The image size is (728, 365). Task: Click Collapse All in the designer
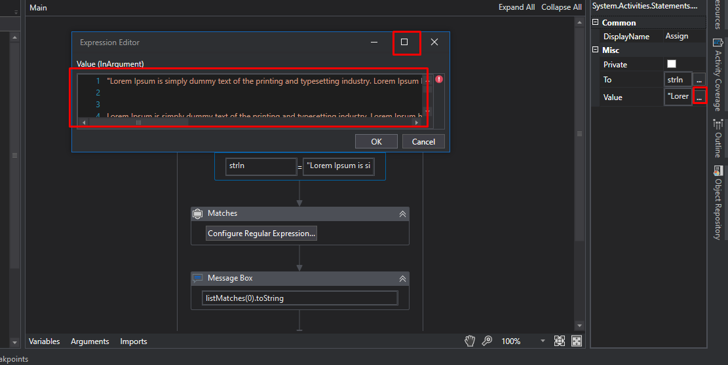(x=562, y=7)
